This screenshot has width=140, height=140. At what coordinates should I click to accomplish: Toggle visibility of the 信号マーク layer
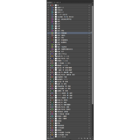pyautogui.click(x=48, y=12)
